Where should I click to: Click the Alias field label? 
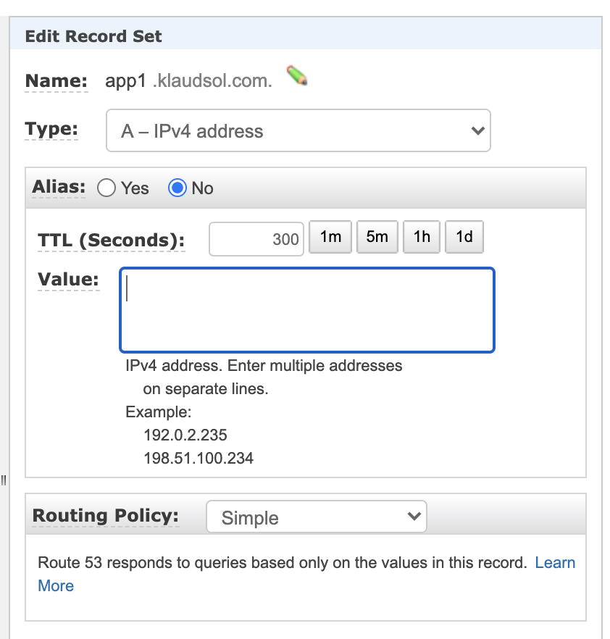pos(59,187)
